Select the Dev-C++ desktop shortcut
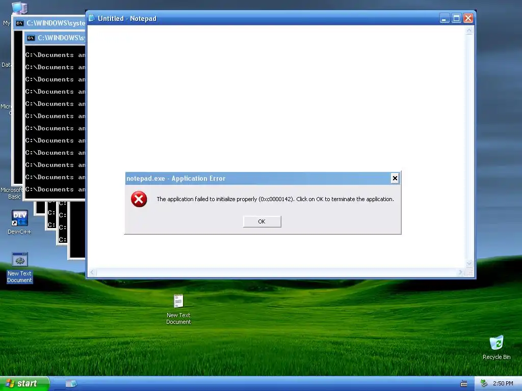The height and width of the screenshot is (391, 522). tap(19, 222)
